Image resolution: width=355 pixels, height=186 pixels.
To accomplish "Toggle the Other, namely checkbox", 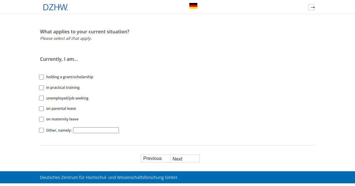I will coord(41,130).
